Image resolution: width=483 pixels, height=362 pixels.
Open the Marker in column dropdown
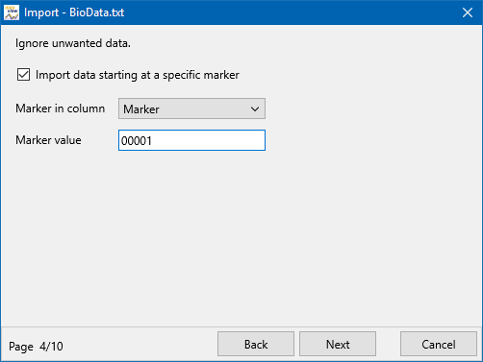(191, 109)
